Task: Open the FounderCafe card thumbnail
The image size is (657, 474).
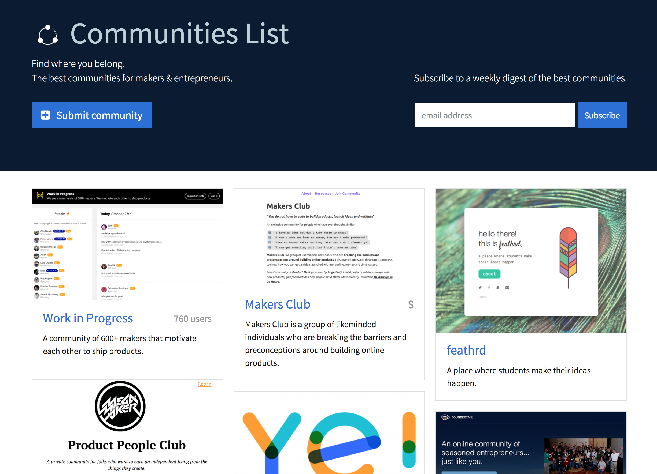Action: [x=531, y=443]
